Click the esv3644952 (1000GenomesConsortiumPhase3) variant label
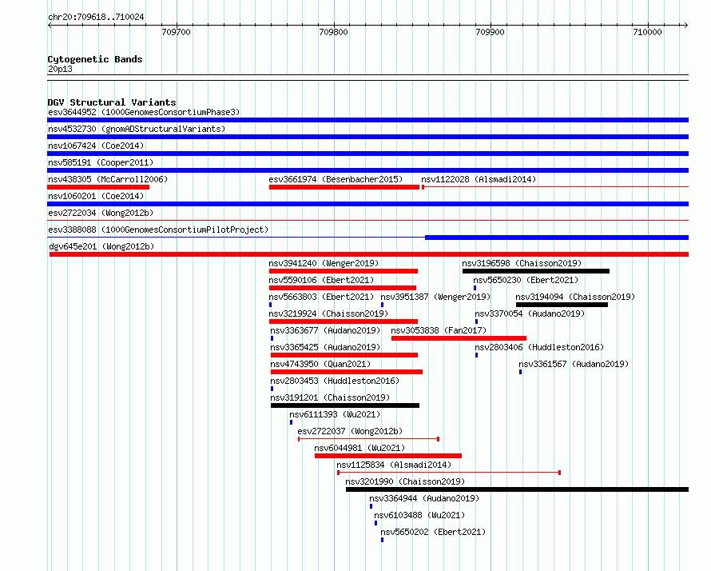The width and height of the screenshot is (711, 571). [x=144, y=112]
